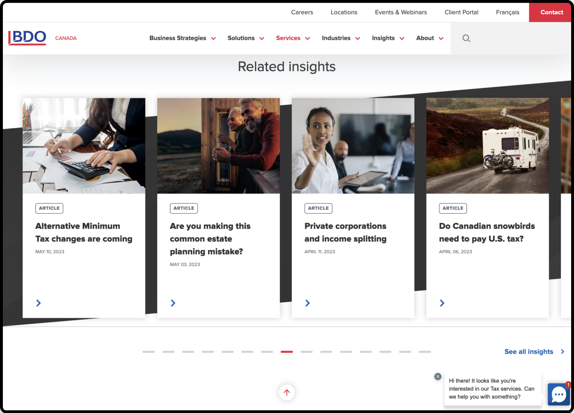Select the active red carousel indicator
Image resolution: width=574 pixels, height=413 pixels.
click(x=287, y=352)
